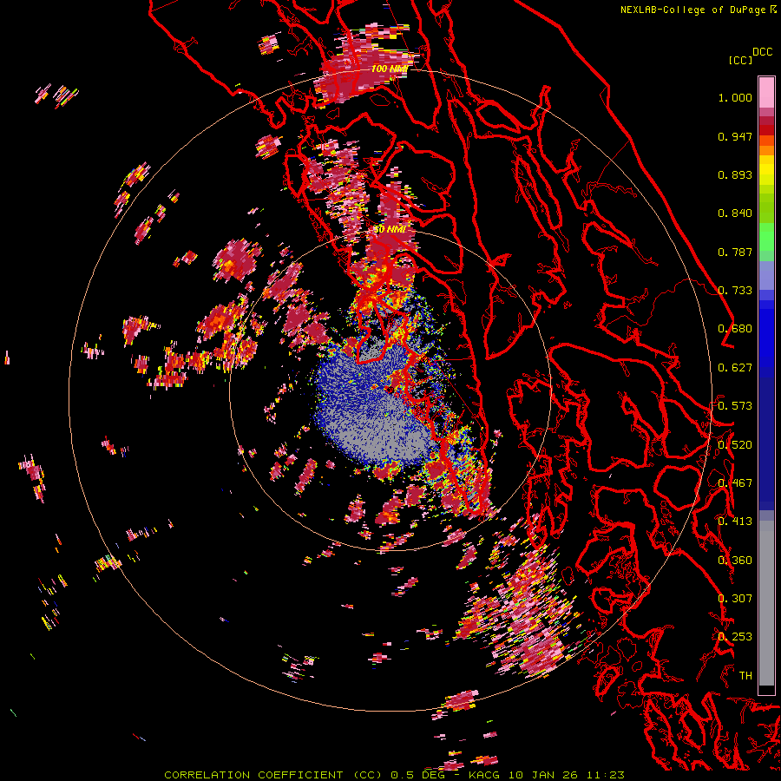This screenshot has height=781, width=781.
Task: Click the 0.467 color scale value
Action: 735,483
